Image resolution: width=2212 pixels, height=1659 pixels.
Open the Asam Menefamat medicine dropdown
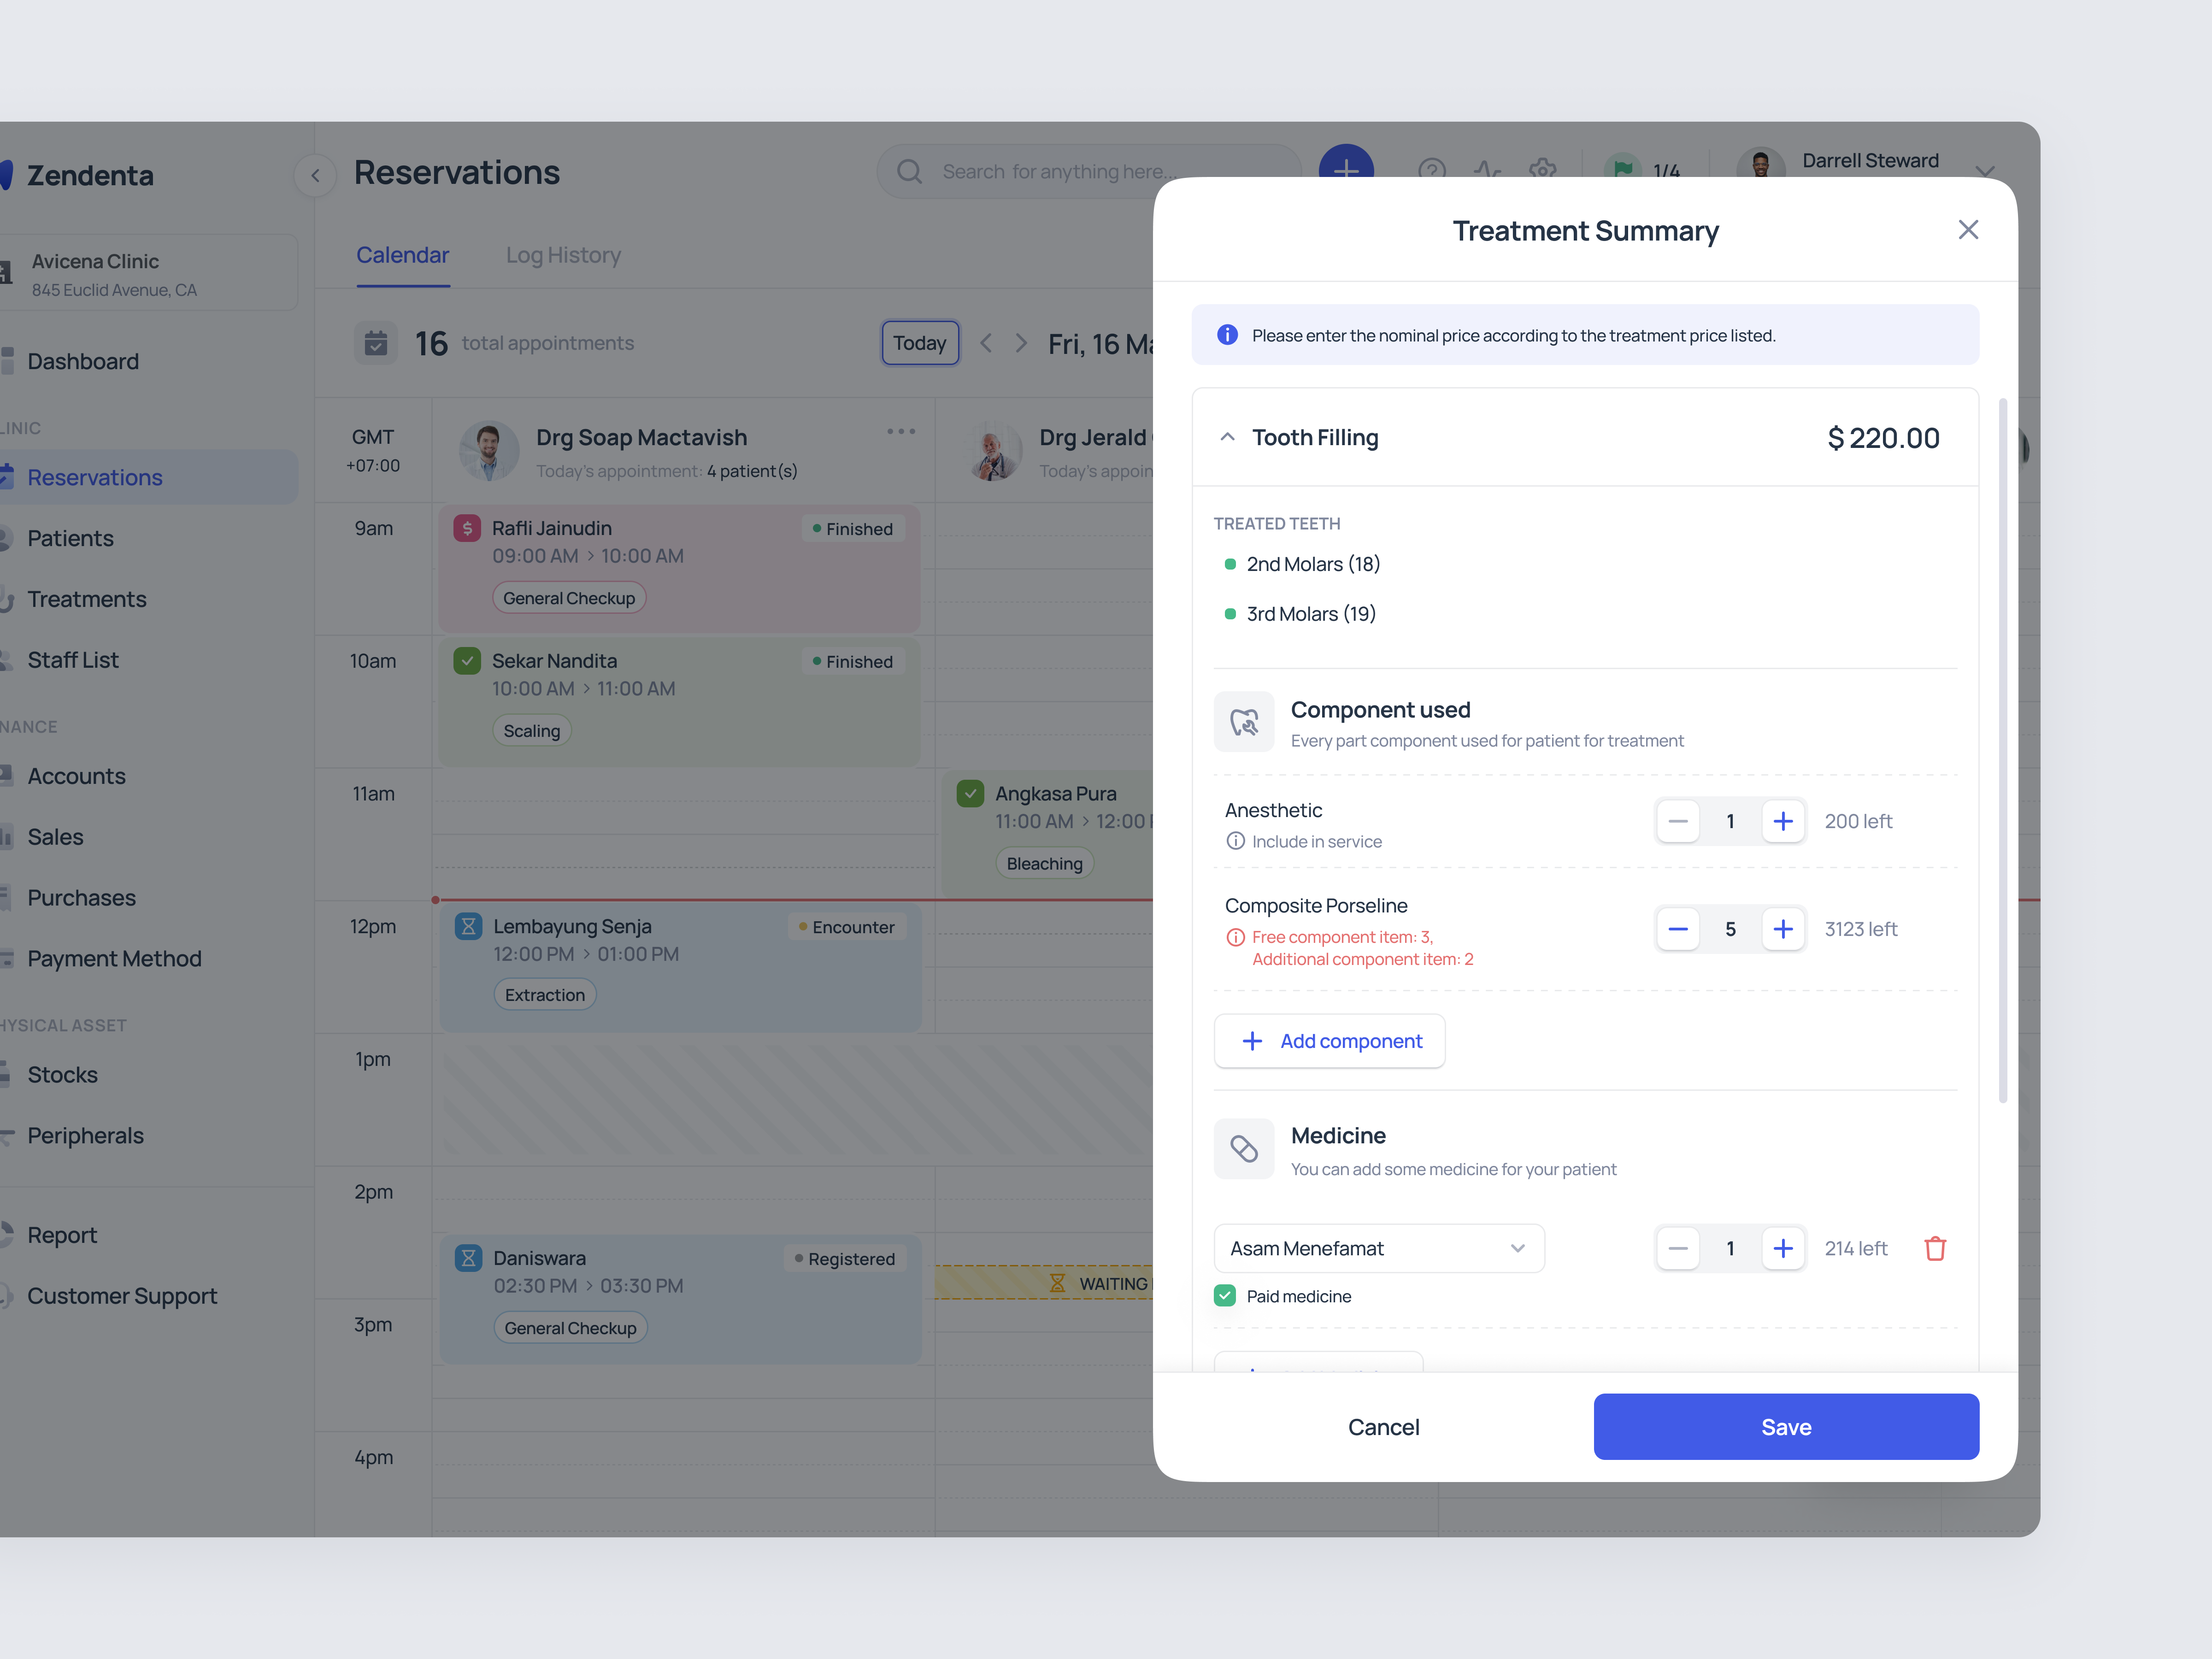[1378, 1248]
